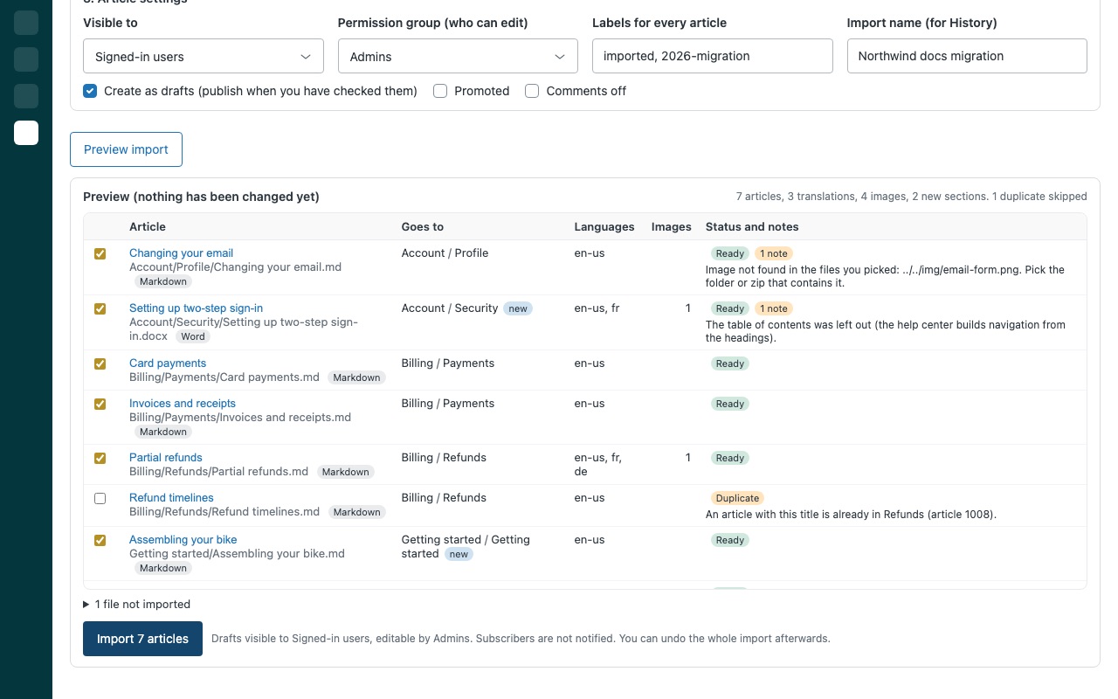
Task: Click the Duplicate badge on Refund timelines
Action: click(x=737, y=498)
